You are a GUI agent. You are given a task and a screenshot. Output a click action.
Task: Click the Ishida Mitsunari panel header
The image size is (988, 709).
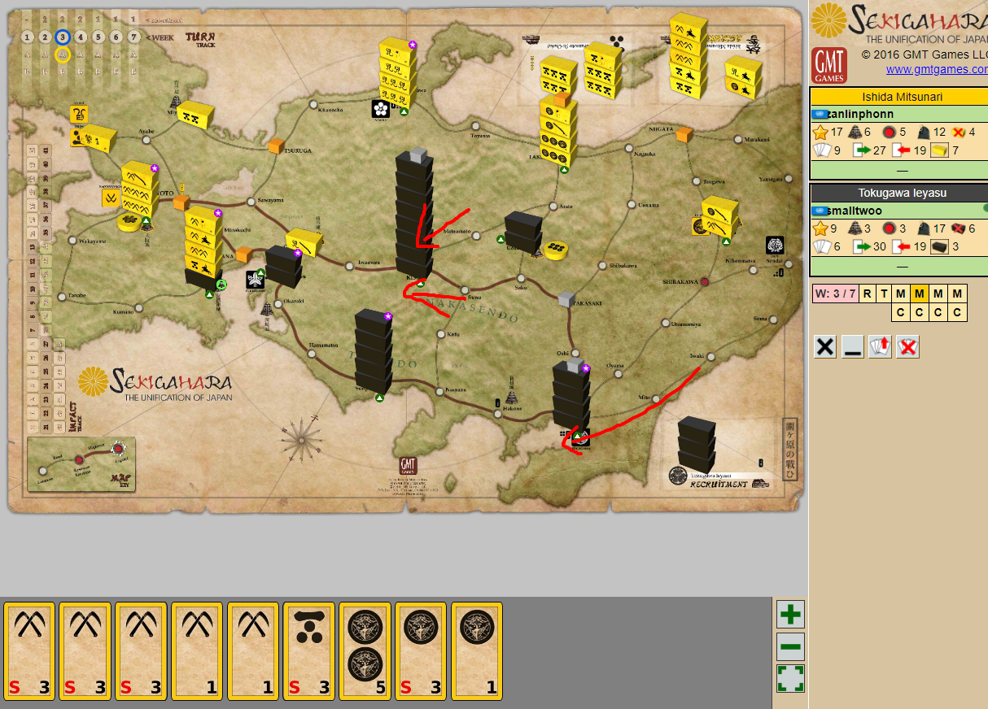click(898, 97)
